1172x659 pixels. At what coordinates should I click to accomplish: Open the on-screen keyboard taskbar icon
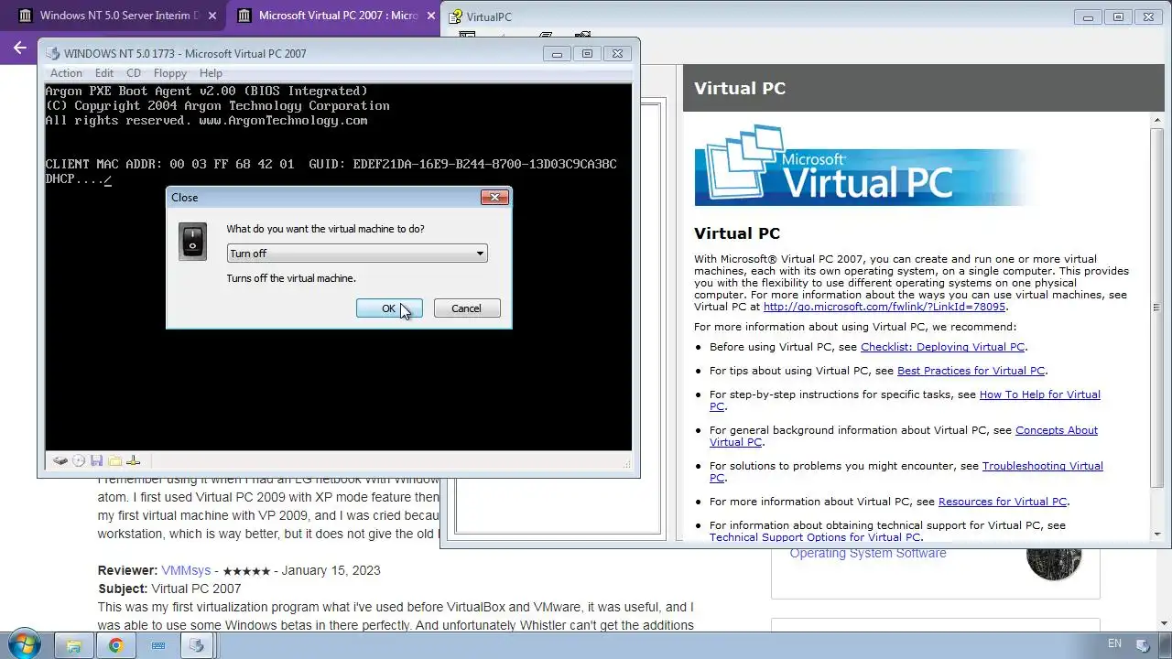click(158, 645)
